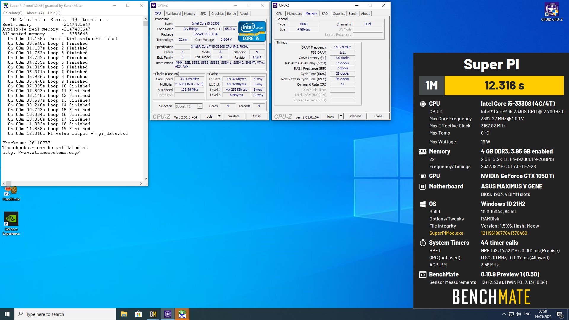
Task: Open Help(H) menu in Super PI
Action: [x=54, y=13]
